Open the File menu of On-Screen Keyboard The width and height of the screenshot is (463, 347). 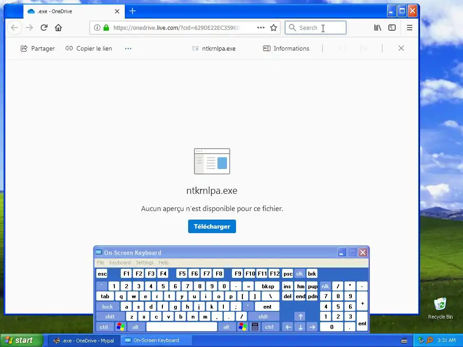point(100,263)
